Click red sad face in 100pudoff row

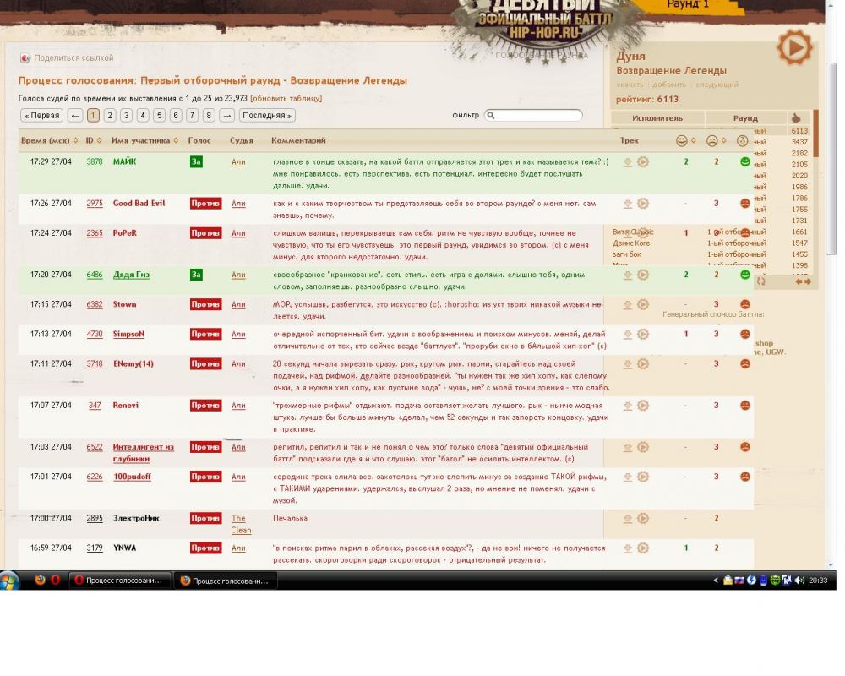744,476
